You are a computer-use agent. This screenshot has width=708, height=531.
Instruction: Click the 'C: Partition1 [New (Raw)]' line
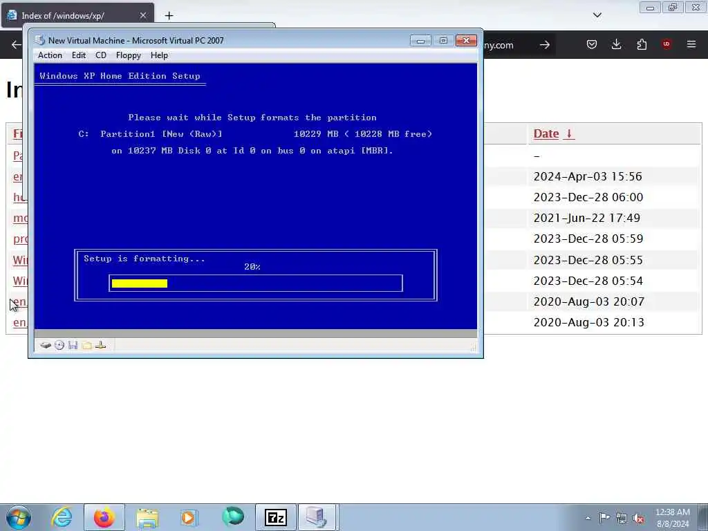tap(150, 134)
